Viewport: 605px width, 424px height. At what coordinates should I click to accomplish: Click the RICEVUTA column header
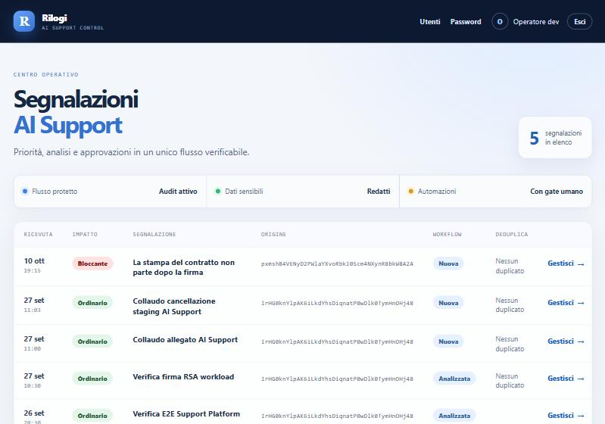(x=38, y=234)
